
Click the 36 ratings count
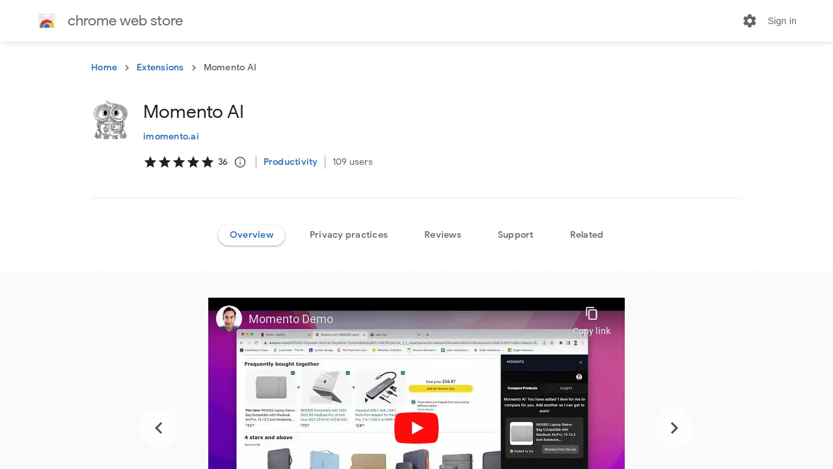click(x=223, y=162)
